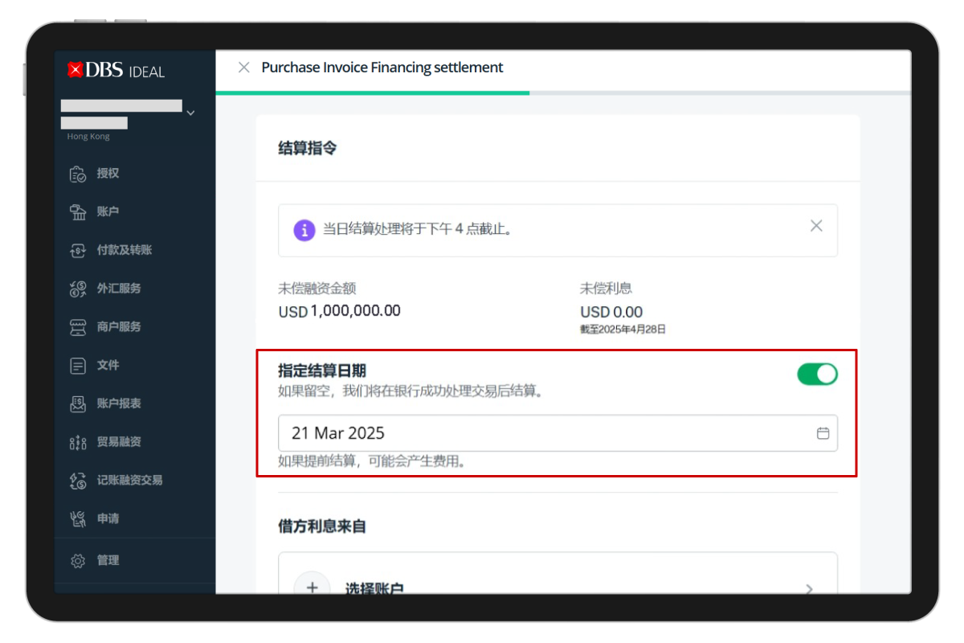Open the 记账融资交易 menu item
Image resolution: width=964 pixels, height=643 pixels.
tap(129, 480)
